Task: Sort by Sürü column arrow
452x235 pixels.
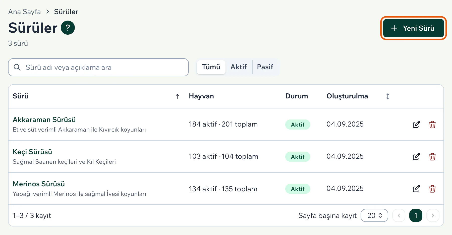Action: tap(177, 96)
